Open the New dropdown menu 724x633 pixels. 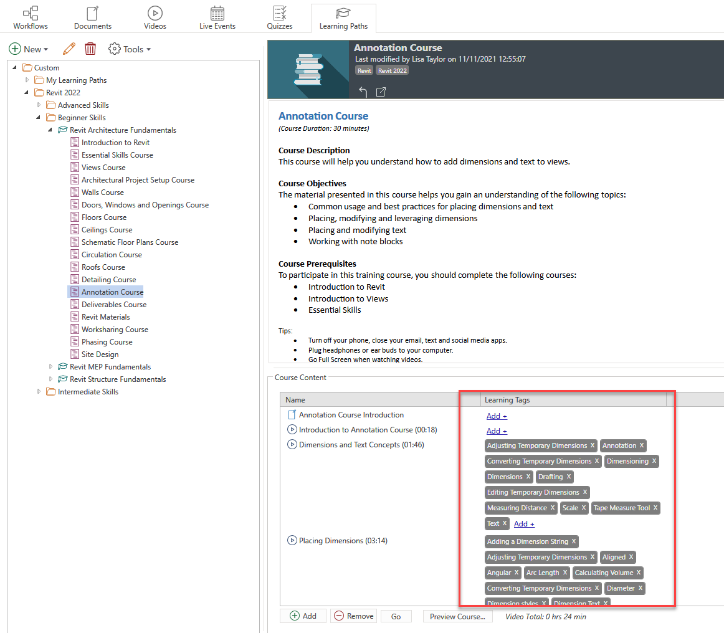(x=29, y=49)
